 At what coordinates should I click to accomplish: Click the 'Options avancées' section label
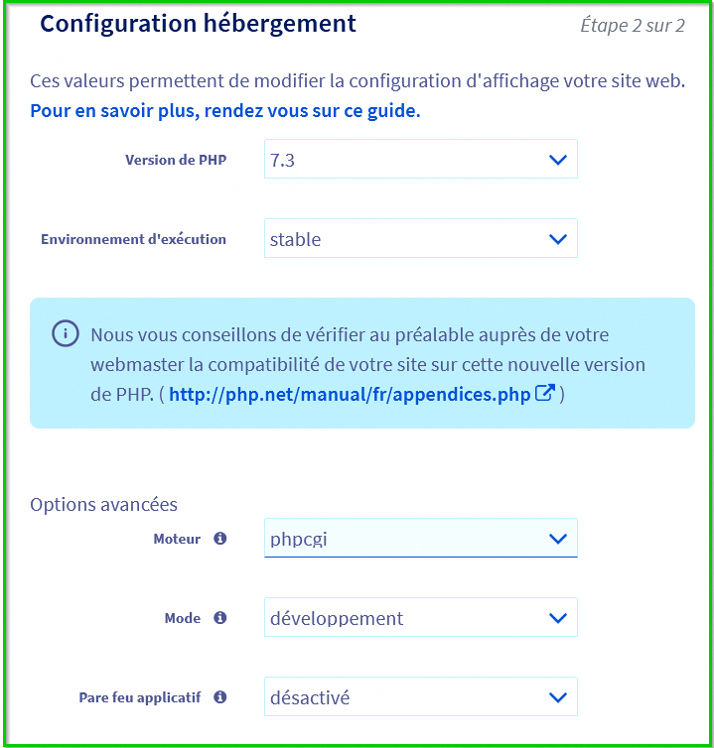[x=103, y=505]
